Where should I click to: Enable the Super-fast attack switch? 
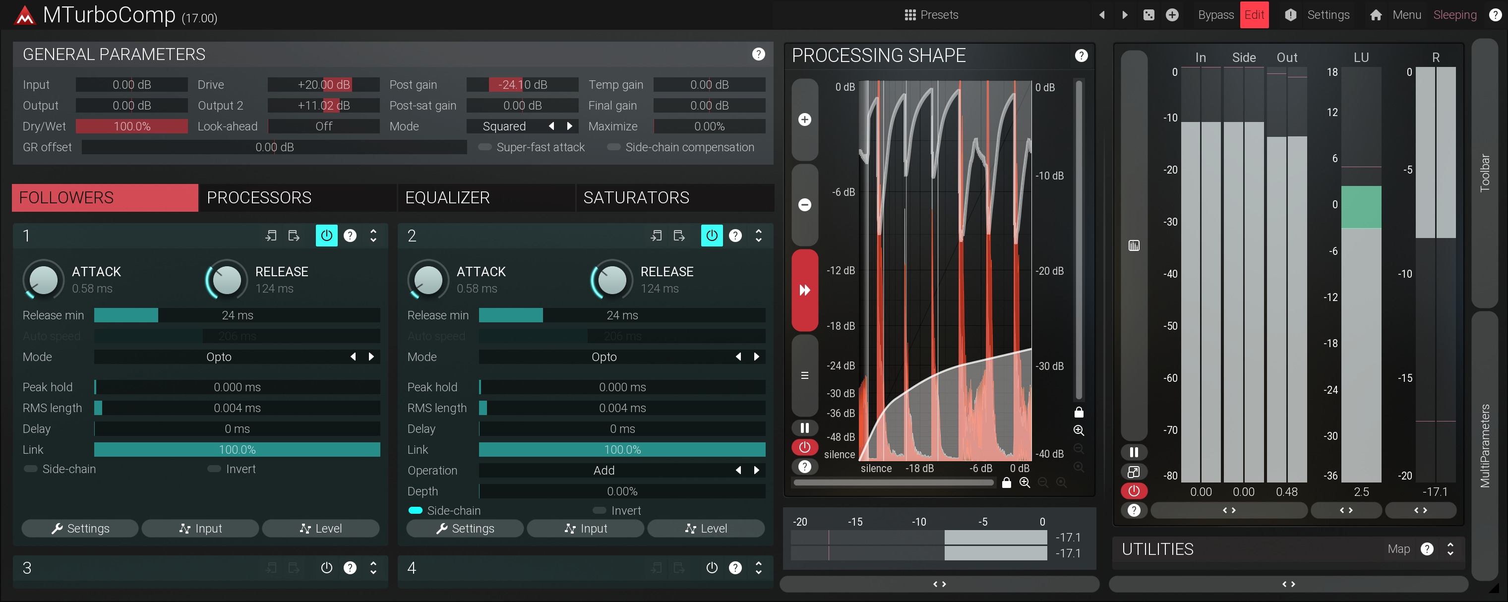(484, 147)
